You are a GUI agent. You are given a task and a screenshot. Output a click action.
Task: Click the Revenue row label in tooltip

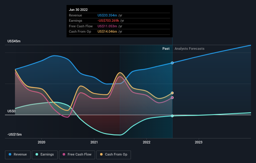point(75,15)
